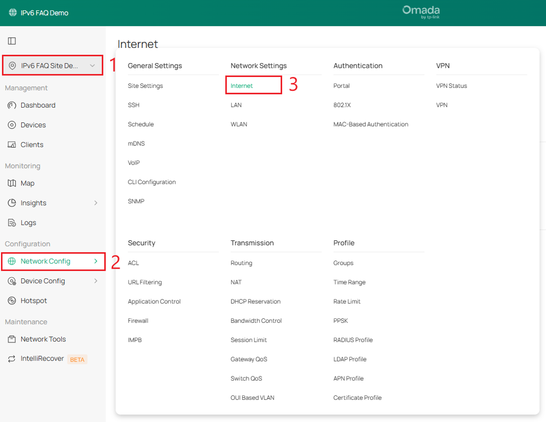
Task: Open the IPv6 FAQ Site dropdown arrow
Action: [x=92, y=66]
